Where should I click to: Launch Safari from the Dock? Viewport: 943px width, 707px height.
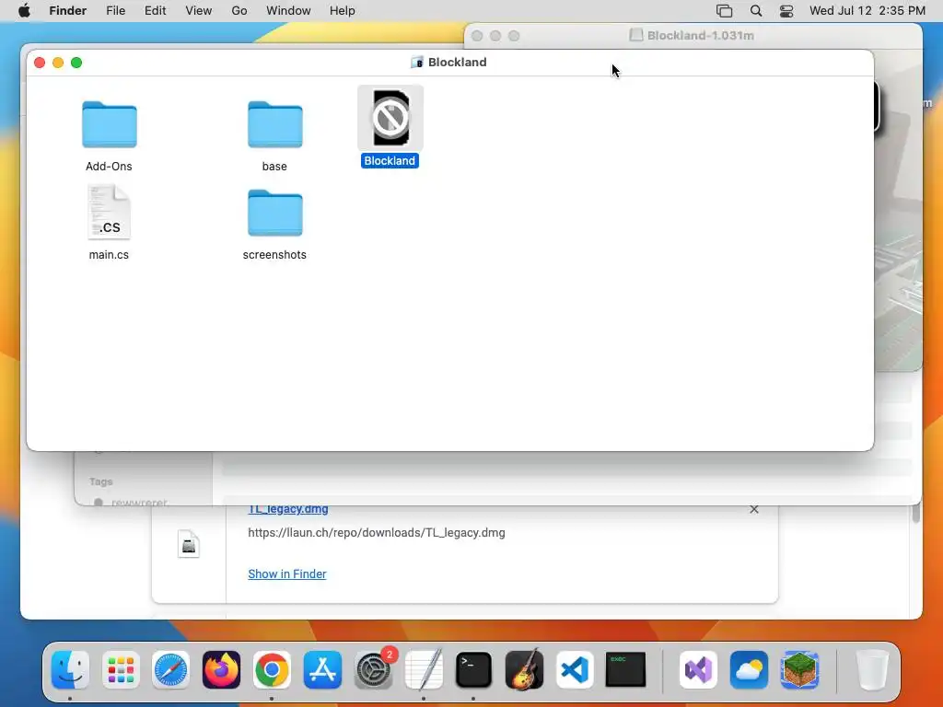170,669
